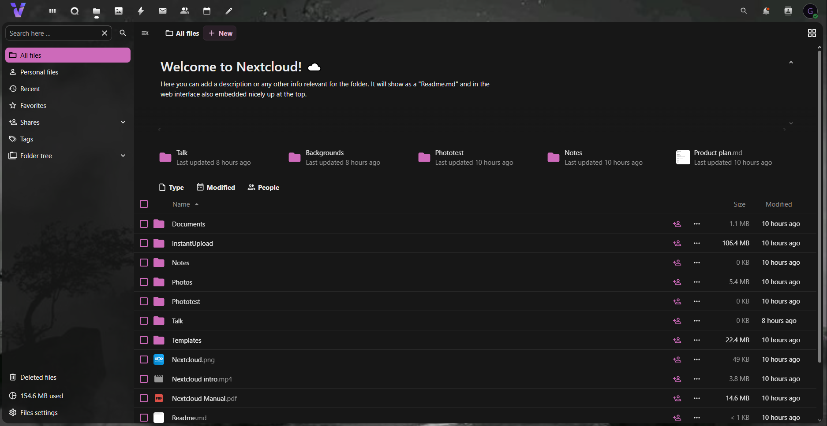Click the file list vertical scrollbar
Viewport: 827px width, 426px height.
[x=820, y=207]
